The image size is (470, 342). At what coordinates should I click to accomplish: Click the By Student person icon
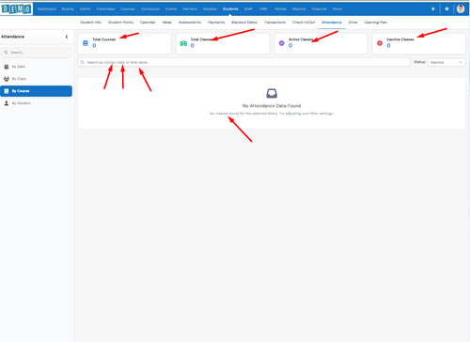click(x=7, y=103)
